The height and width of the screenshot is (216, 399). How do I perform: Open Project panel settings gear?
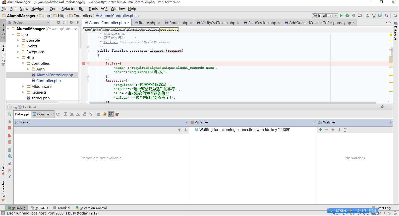72,22
